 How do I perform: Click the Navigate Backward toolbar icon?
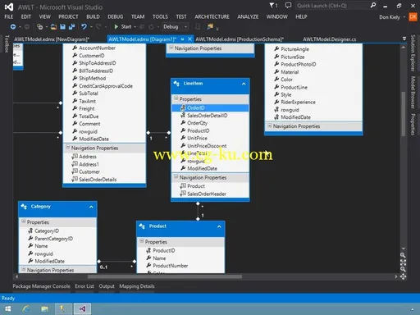click(13, 26)
